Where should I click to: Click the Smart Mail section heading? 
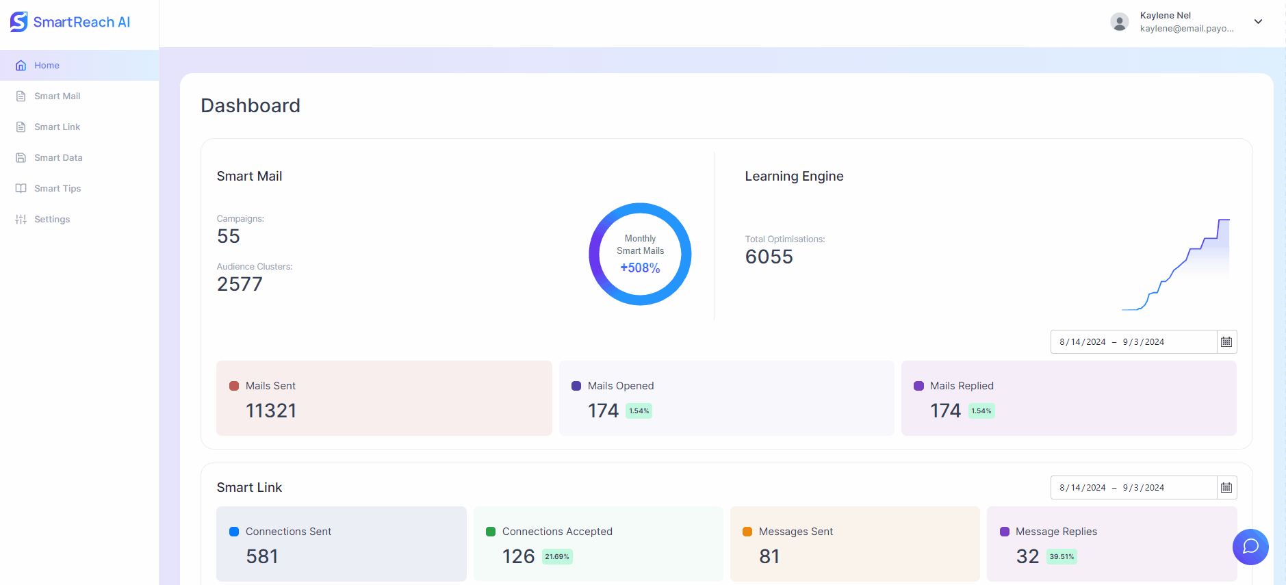(x=249, y=177)
